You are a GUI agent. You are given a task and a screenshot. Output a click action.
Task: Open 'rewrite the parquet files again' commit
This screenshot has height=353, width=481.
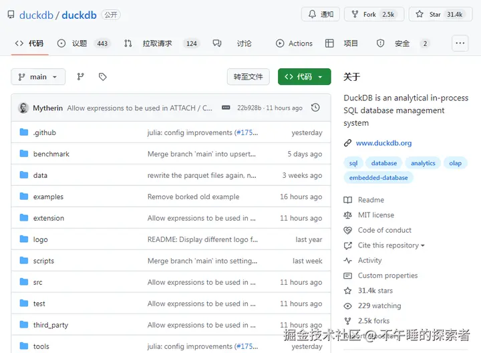click(202, 175)
